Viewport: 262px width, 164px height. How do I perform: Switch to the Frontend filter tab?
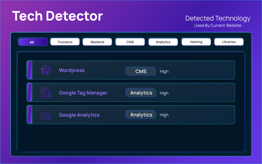[65, 42]
